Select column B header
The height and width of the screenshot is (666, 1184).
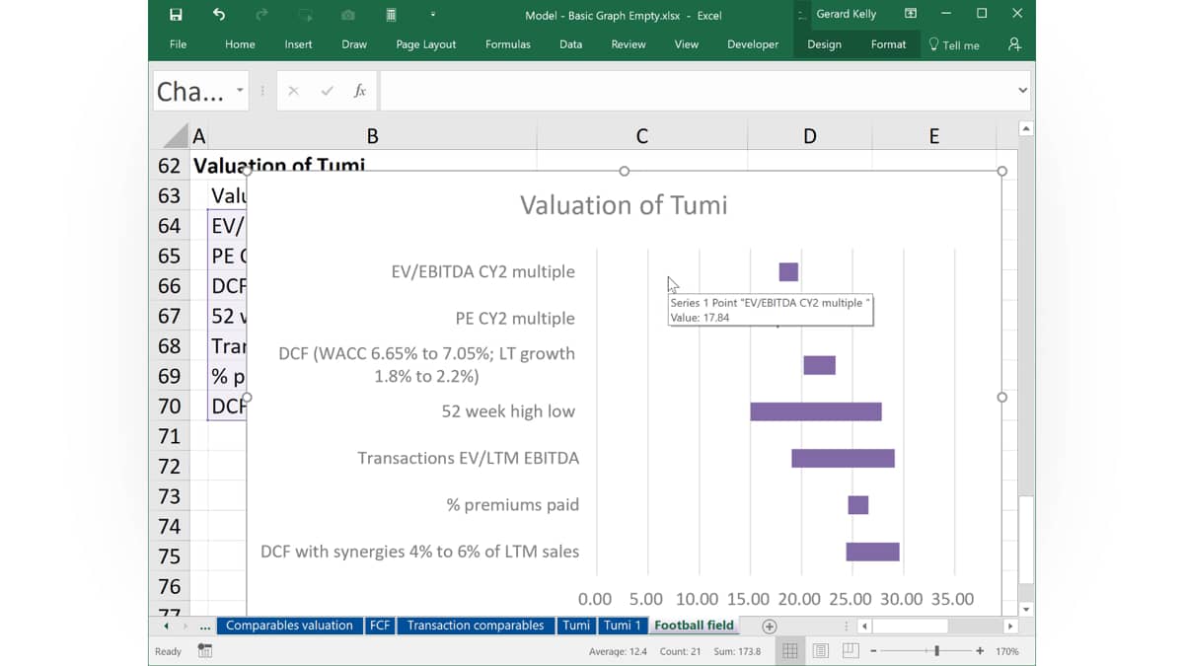click(372, 136)
